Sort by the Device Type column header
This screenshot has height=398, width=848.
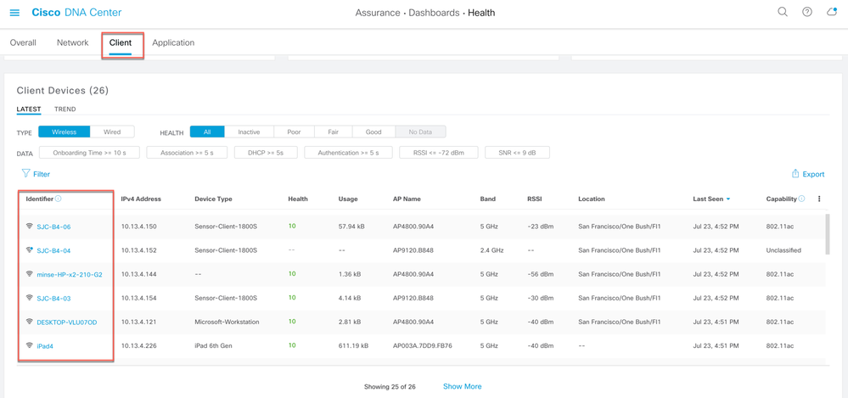tap(213, 199)
